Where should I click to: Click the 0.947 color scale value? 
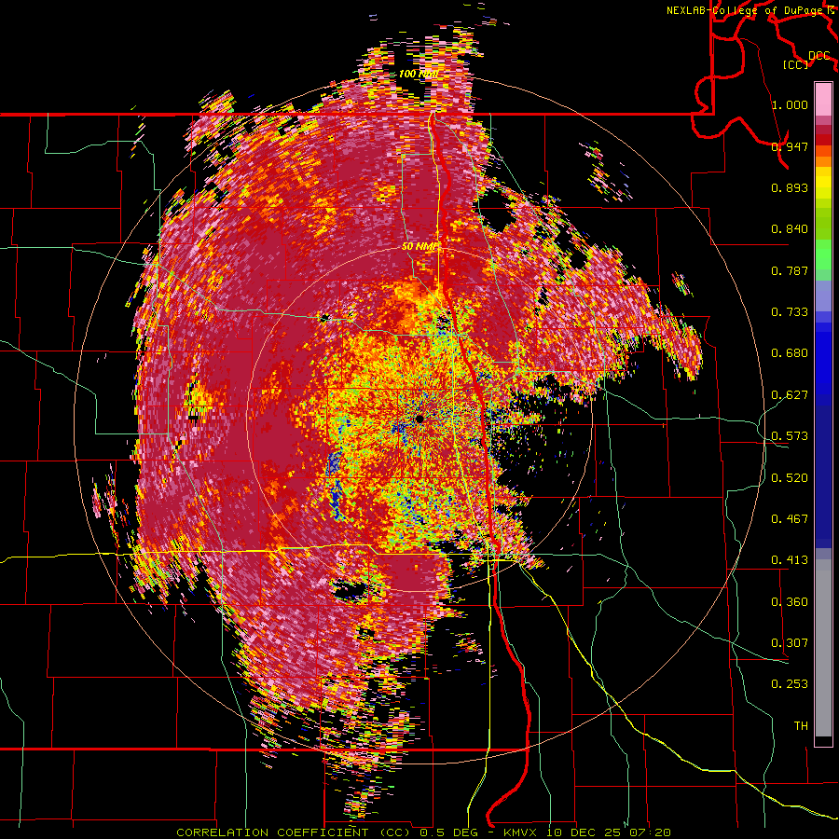pos(790,146)
